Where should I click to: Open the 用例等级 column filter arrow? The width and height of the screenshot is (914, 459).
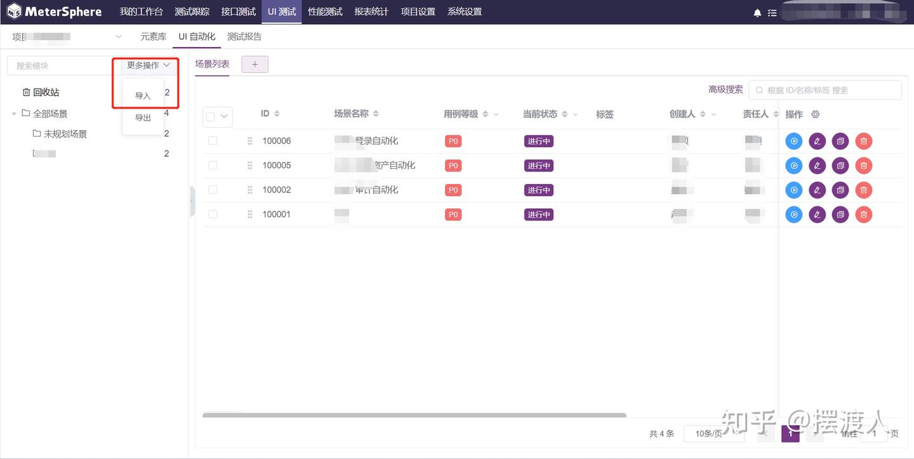pos(496,115)
